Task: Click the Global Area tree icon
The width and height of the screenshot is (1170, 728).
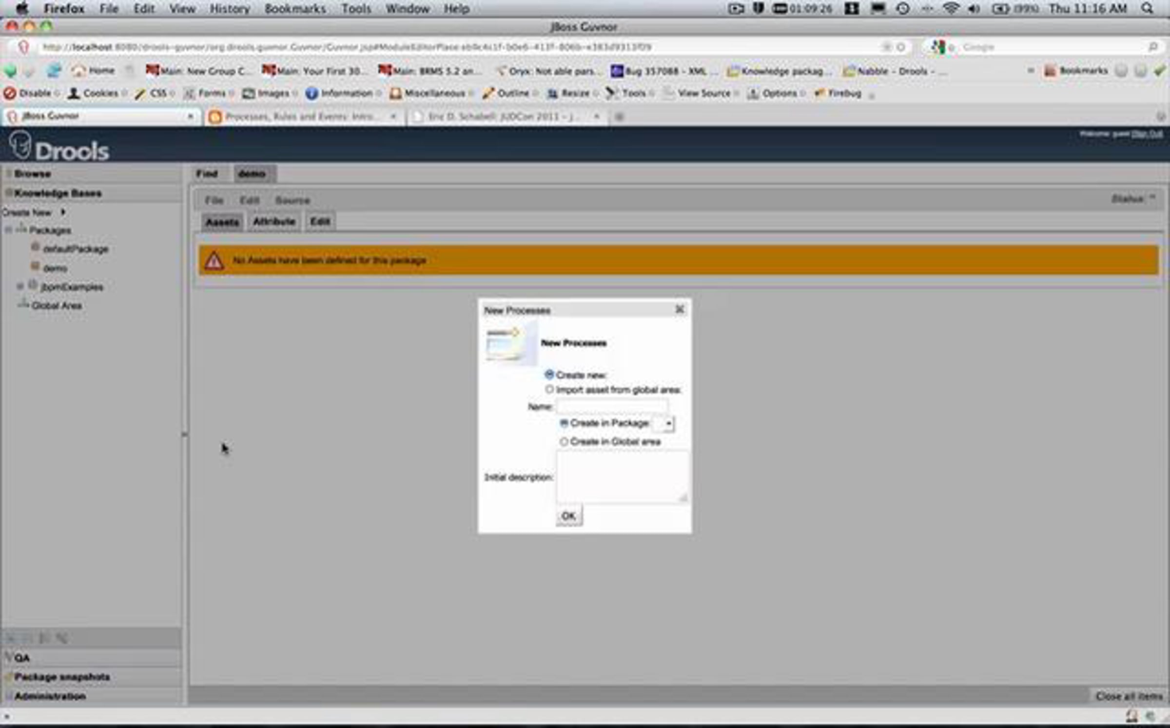Action: [23, 303]
